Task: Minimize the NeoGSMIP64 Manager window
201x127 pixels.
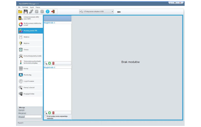Action: [x=171, y=3]
